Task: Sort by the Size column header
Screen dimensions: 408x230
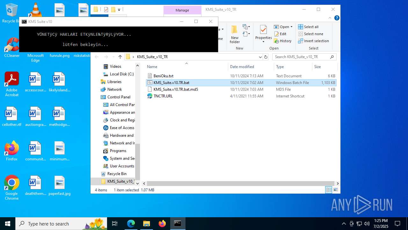Action: tap(324, 67)
